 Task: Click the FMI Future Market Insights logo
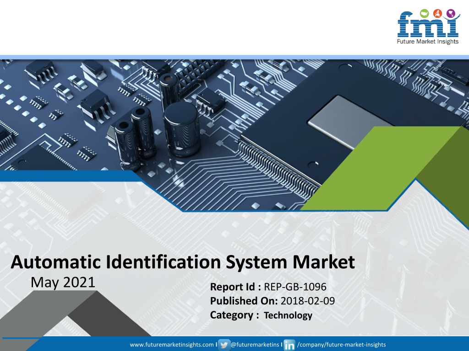click(428, 27)
